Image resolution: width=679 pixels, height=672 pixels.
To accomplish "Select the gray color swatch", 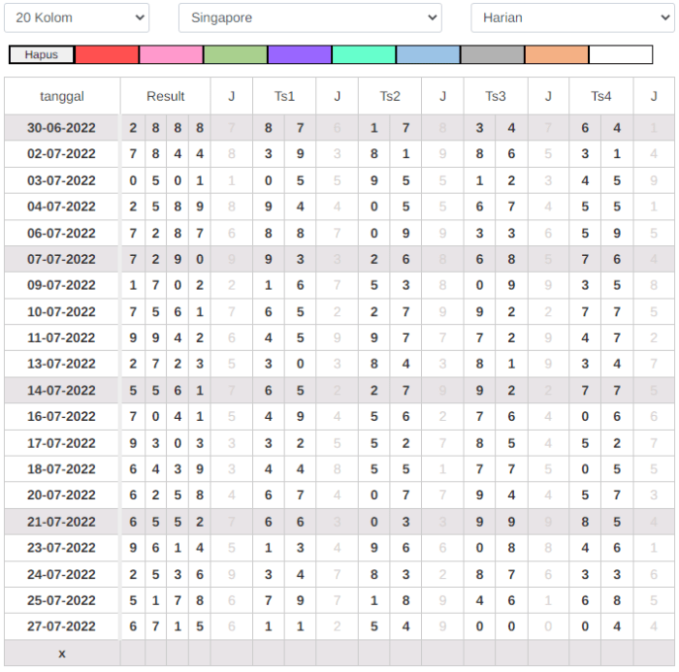I will tap(492, 55).
